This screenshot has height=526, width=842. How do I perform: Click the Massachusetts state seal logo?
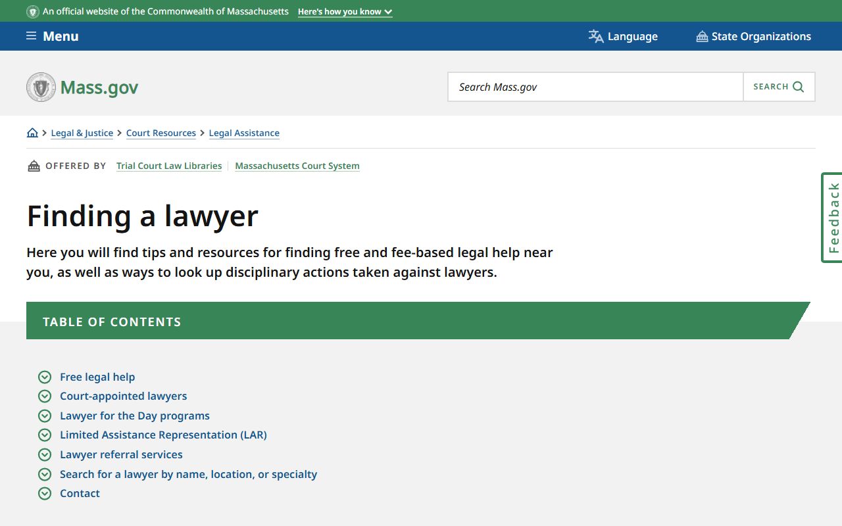click(41, 87)
